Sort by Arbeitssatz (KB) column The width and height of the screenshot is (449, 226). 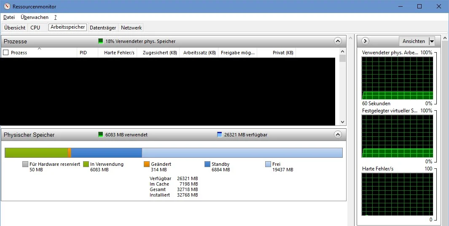click(x=199, y=53)
